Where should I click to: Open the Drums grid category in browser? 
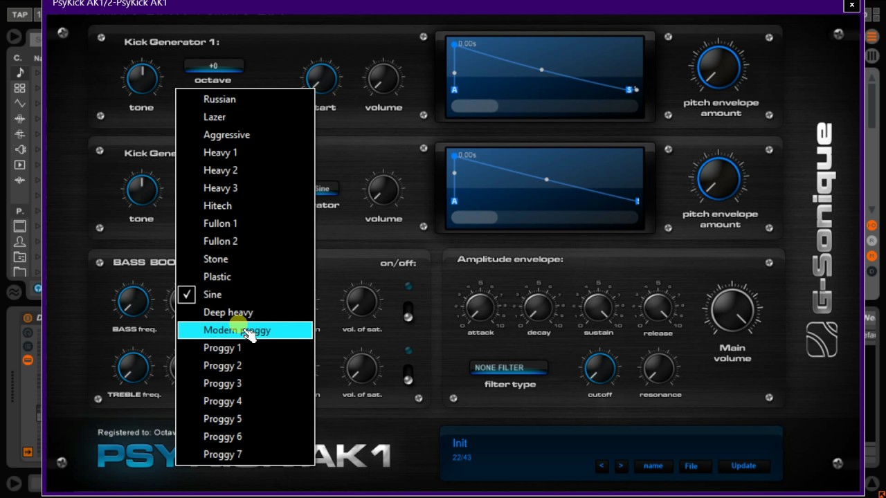coord(19,88)
